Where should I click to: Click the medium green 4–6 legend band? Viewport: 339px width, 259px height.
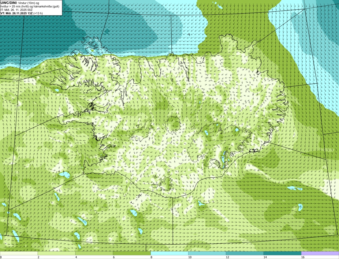(94, 253)
